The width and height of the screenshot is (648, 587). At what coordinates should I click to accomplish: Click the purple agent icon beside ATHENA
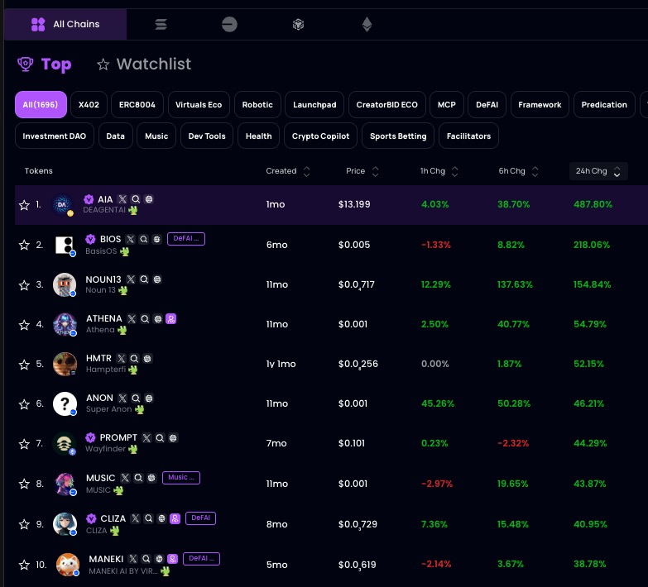click(x=170, y=318)
